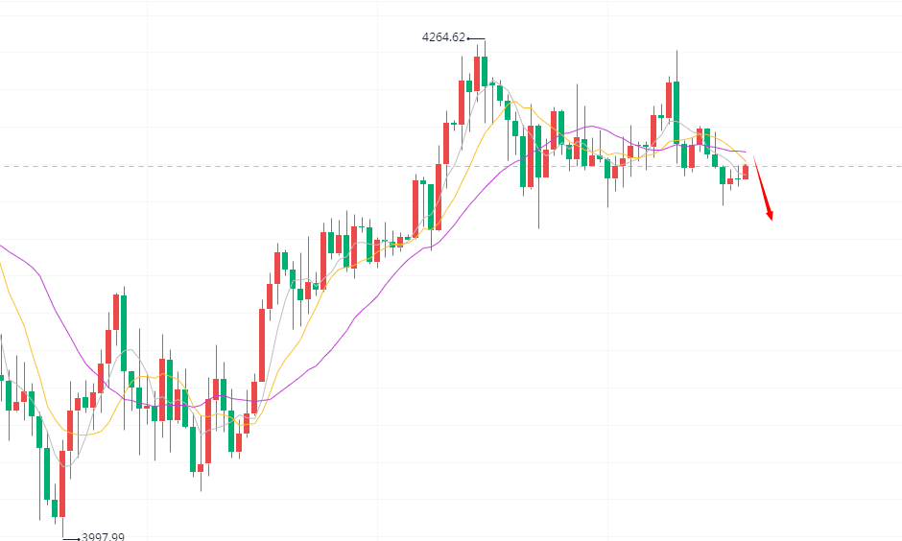Image resolution: width=902 pixels, height=541 pixels.
Task: Click the 4264.62 high price label
Action: [x=443, y=37]
